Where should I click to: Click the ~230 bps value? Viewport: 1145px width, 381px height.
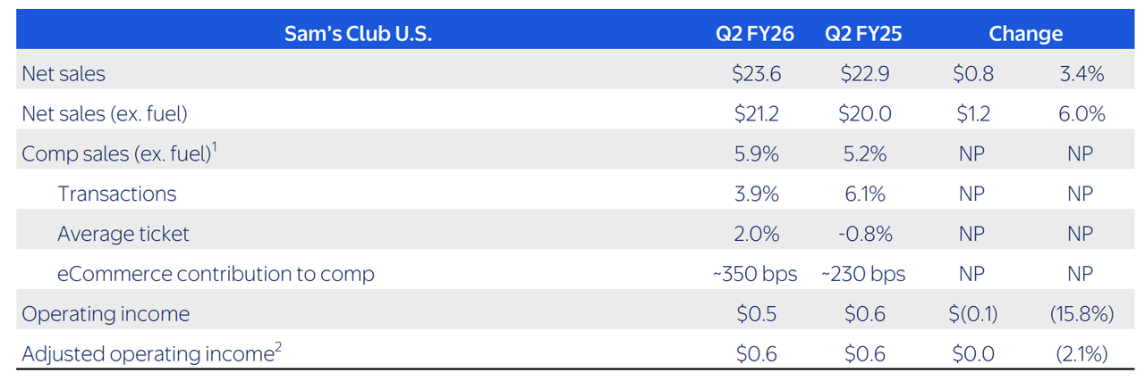[x=863, y=274]
